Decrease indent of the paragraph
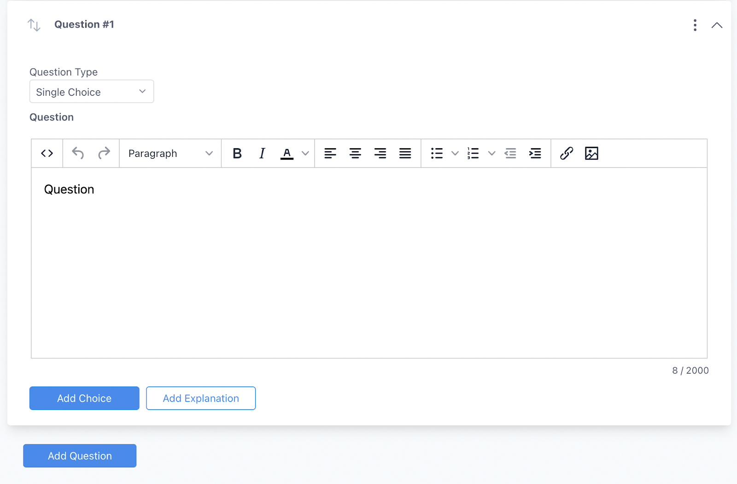The width and height of the screenshot is (737, 484). pos(510,153)
